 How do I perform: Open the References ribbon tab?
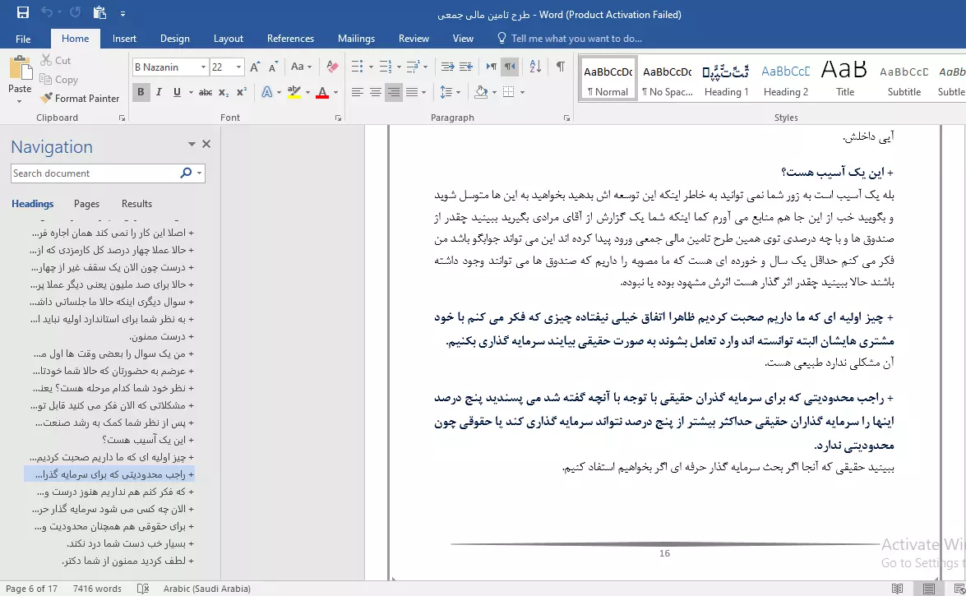coord(290,39)
